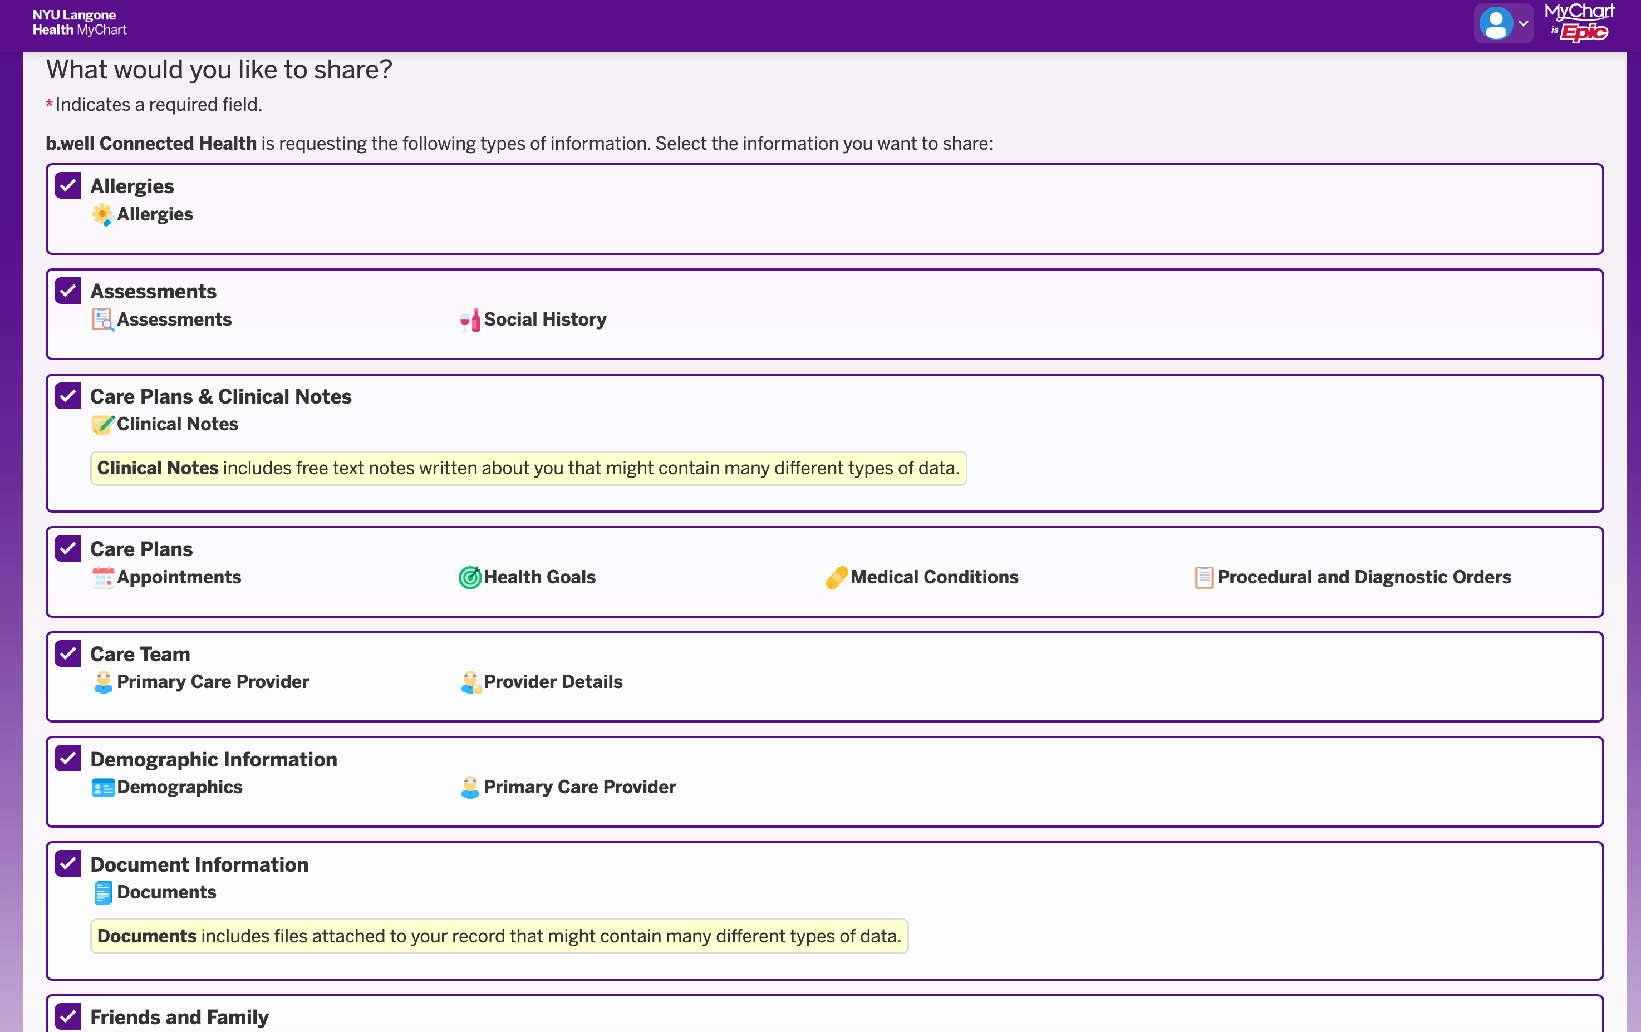Image resolution: width=1641 pixels, height=1032 pixels.
Task: Click the Allergies flower icon
Action: 102,215
